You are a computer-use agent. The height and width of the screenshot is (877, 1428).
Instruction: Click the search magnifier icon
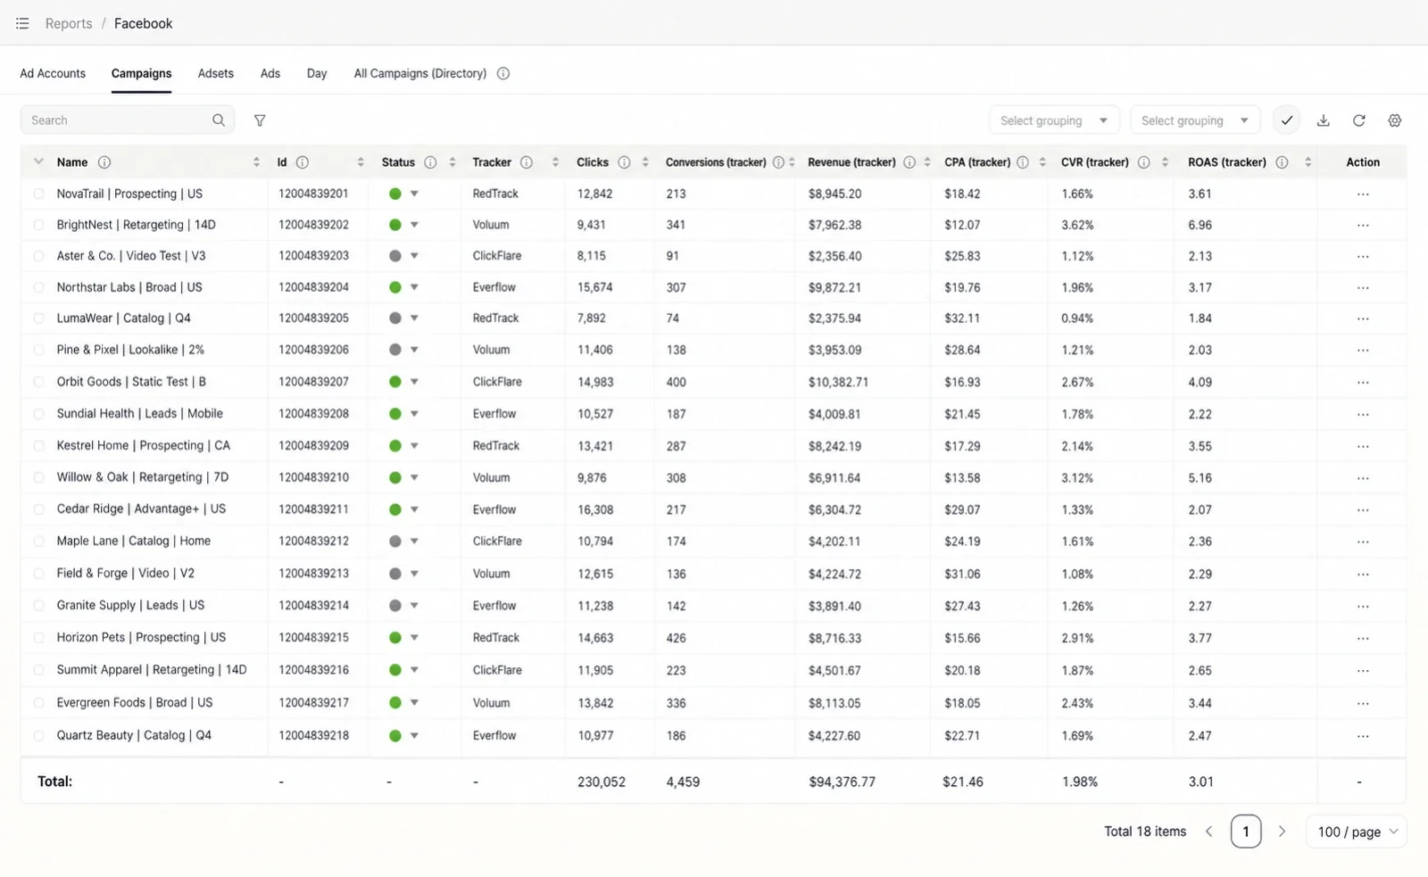pos(219,120)
